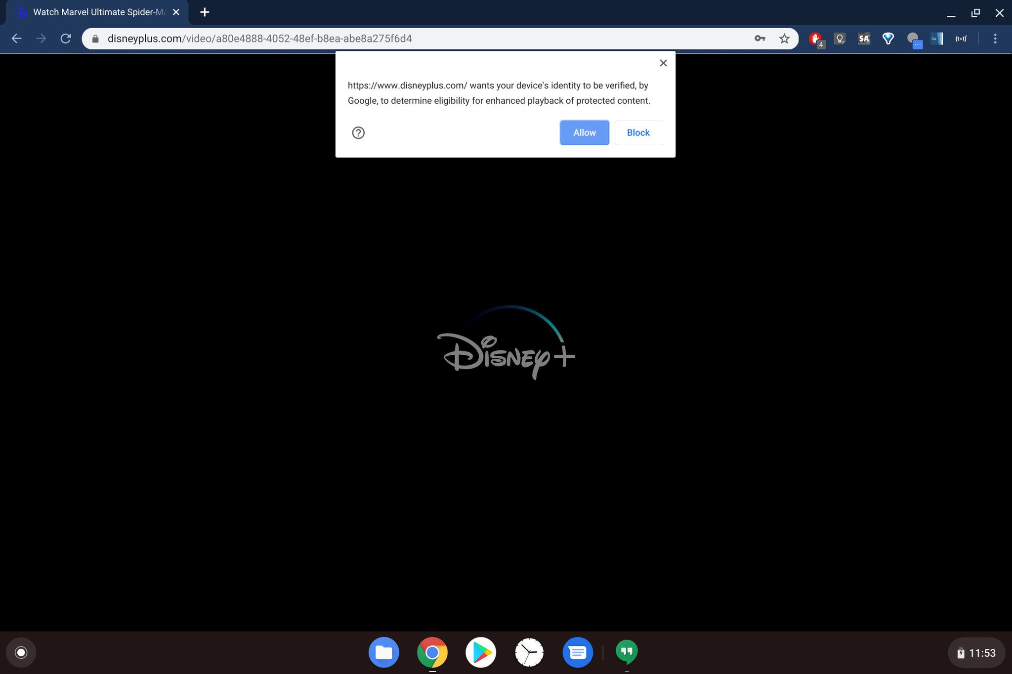1012x674 pixels.
Task: Bookmark this page with the star icon
Action: tap(784, 39)
